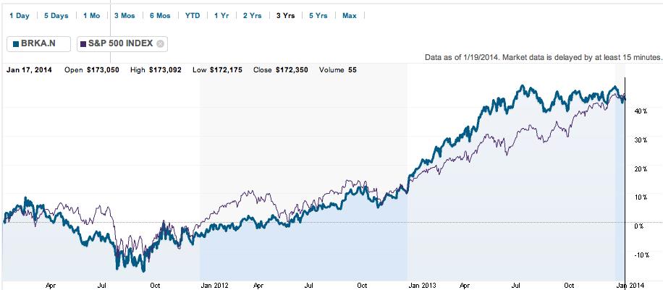Click the BRKA.N teal color swatch
This screenshot has height=290, width=663.
(x=16, y=43)
